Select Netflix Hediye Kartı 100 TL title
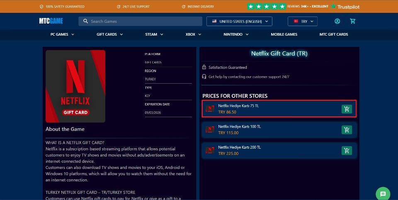Screen dimensions: 398x200 pos(239,126)
